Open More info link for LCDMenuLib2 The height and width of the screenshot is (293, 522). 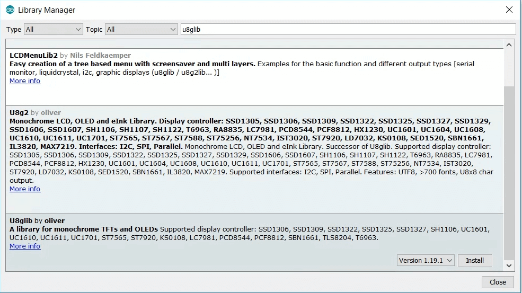(x=25, y=81)
